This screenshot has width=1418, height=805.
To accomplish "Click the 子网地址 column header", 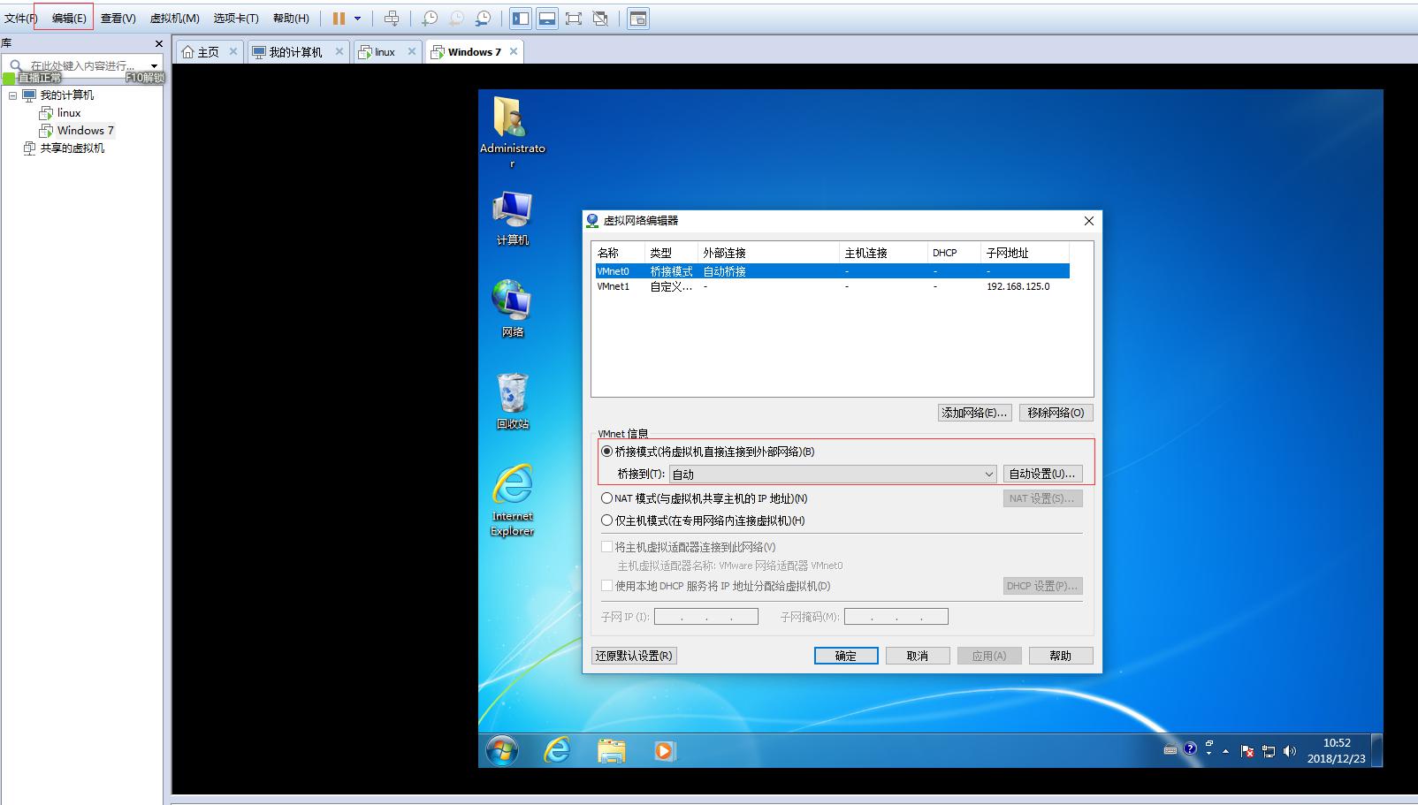I will click(1025, 253).
